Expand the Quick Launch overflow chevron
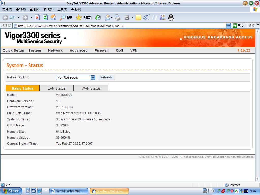Viewport: 260px width, 195px height. tap(46, 190)
